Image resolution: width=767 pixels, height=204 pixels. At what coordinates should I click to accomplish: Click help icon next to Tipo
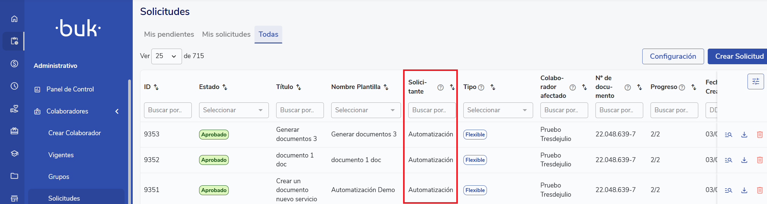pos(481,87)
